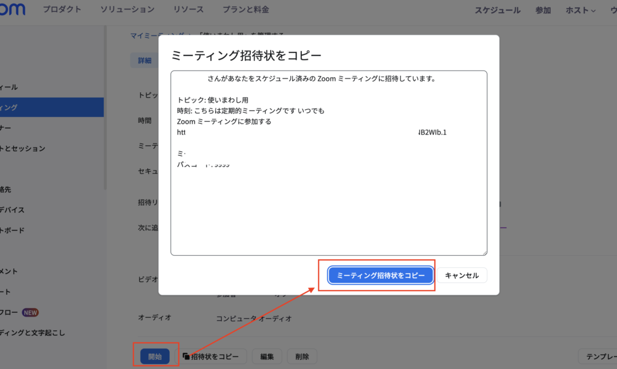
Task: Open the sidebar item ending in トボード
Action: 12,230
